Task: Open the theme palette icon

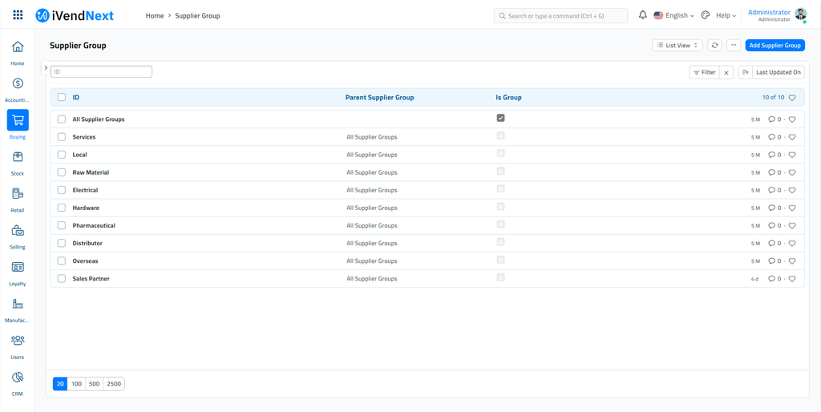Action: 706,15
